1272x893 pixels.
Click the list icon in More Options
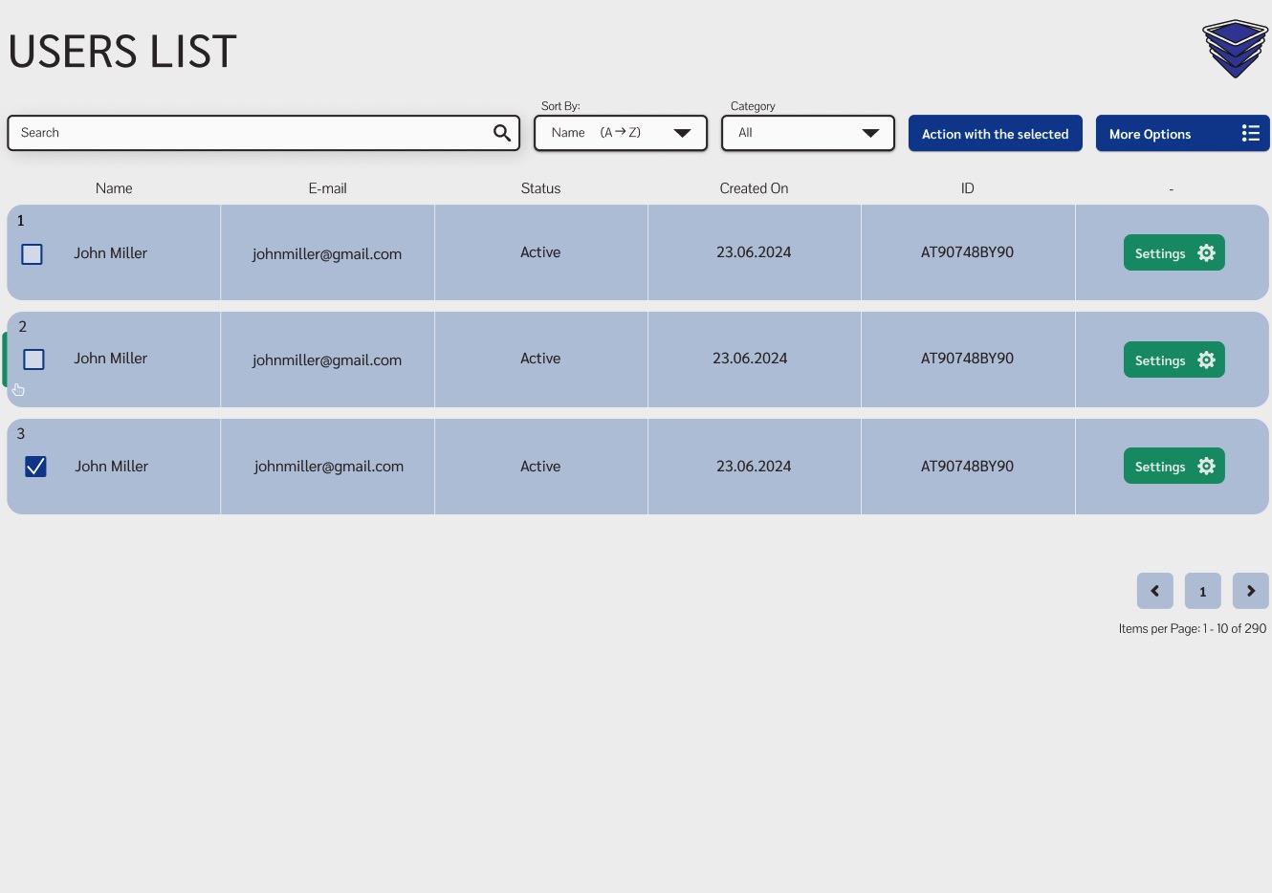[1250, 134]
